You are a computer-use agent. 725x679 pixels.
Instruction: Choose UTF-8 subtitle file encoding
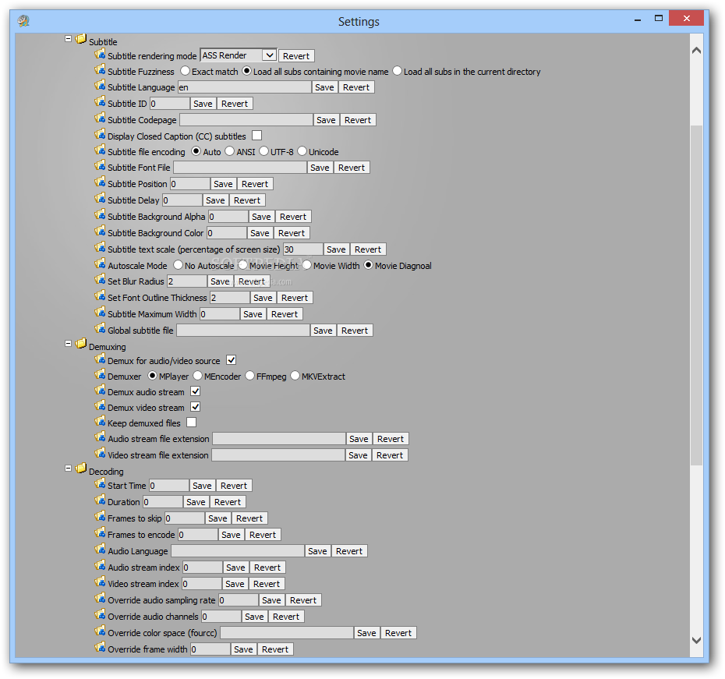263,151
